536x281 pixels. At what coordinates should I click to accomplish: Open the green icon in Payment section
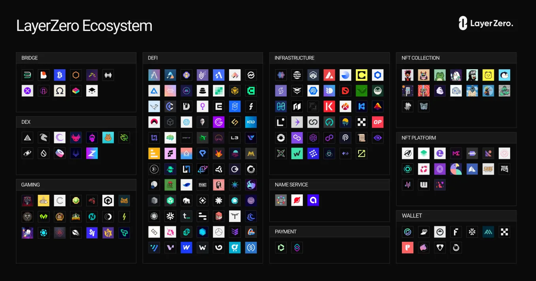(x=281, y=248)
